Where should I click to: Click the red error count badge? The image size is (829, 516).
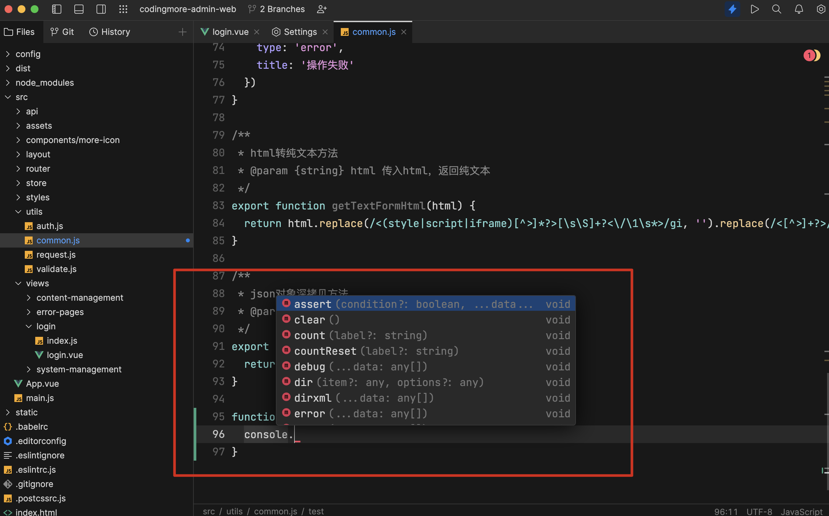809,55
